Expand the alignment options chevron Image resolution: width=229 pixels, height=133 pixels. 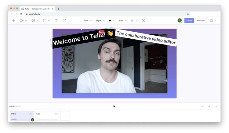[136, 21]
